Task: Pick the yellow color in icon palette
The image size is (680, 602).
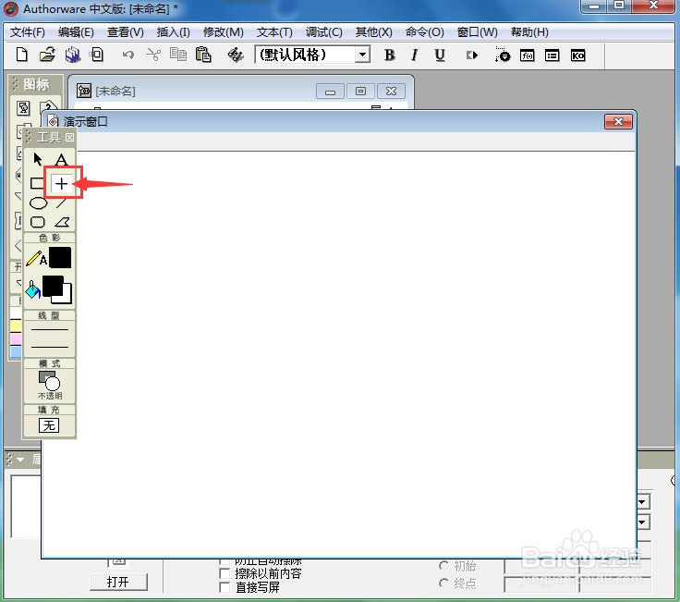Action: pyautogui.click(x=16, y=326)
